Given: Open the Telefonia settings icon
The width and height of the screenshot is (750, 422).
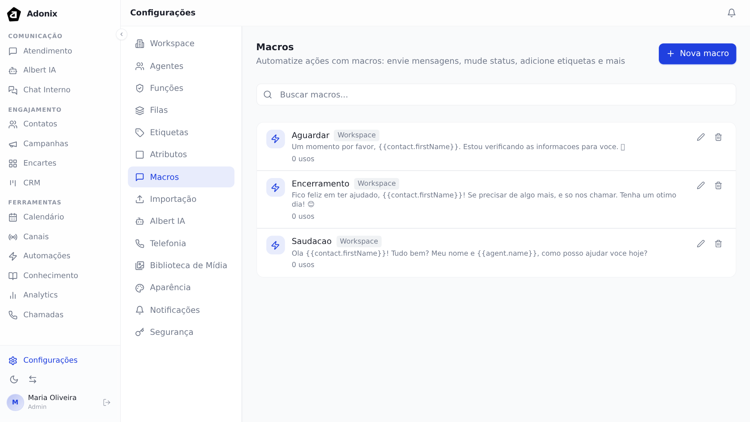Looking at the screenshot, I should 139,243.
